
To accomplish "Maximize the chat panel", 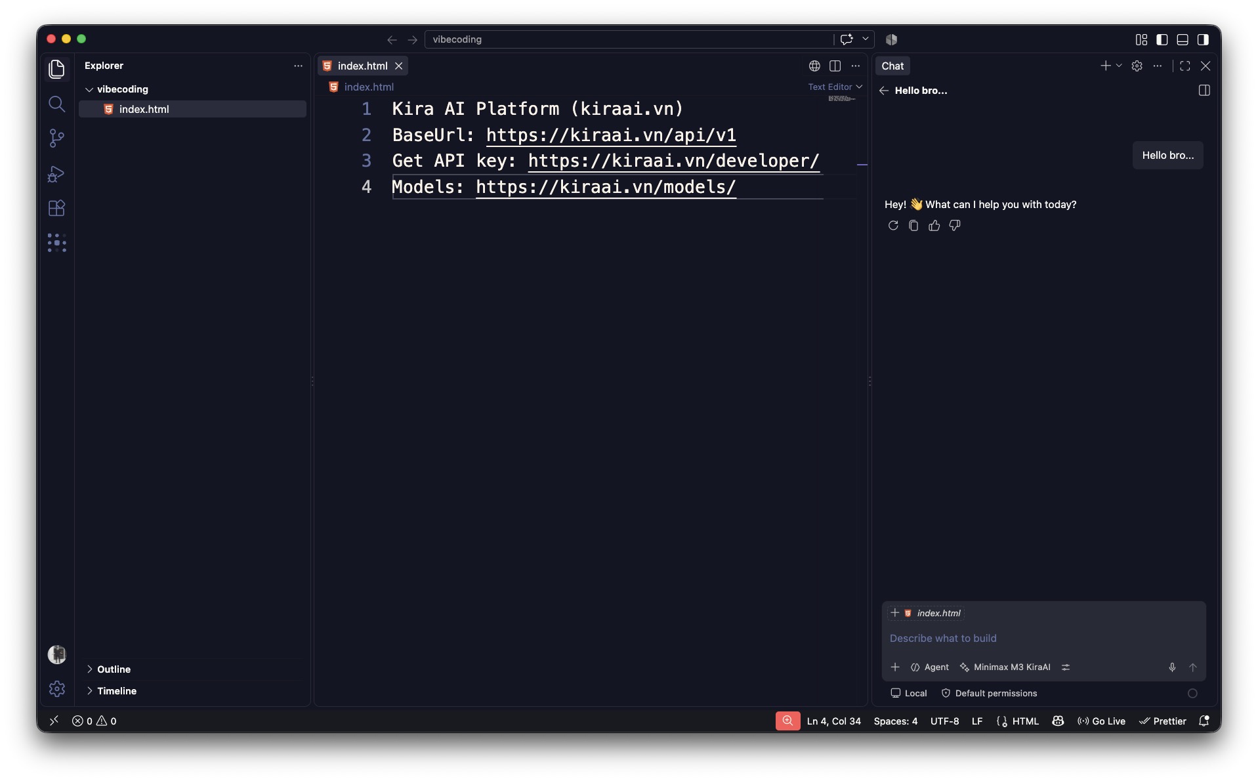I will (x=1185, y=66).
